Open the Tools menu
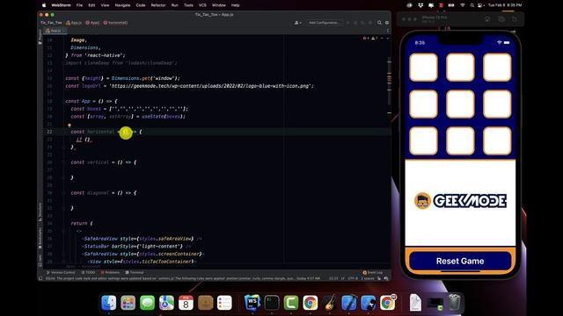The width and height of the screenshot is (563, 316). (x=188, y=5)
